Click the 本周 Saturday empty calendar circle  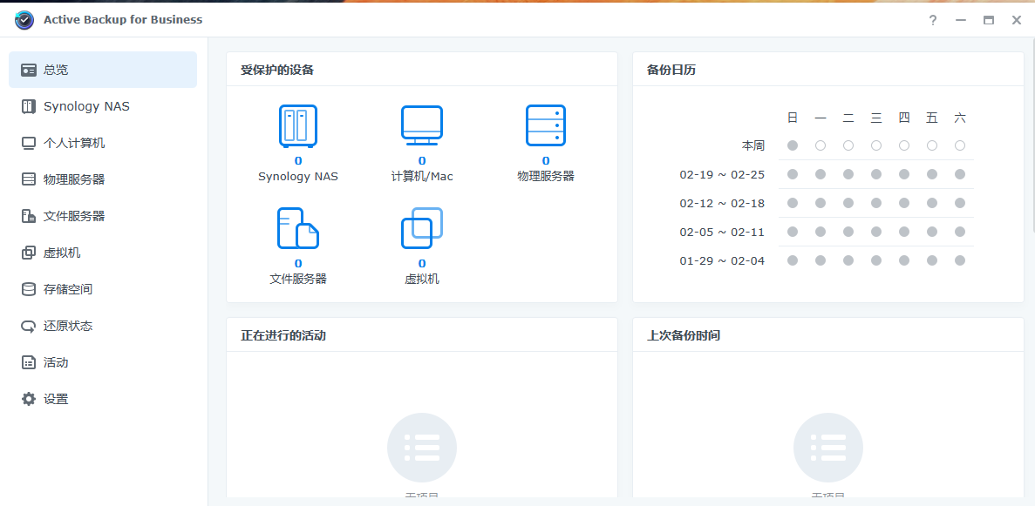click(960, 145)
